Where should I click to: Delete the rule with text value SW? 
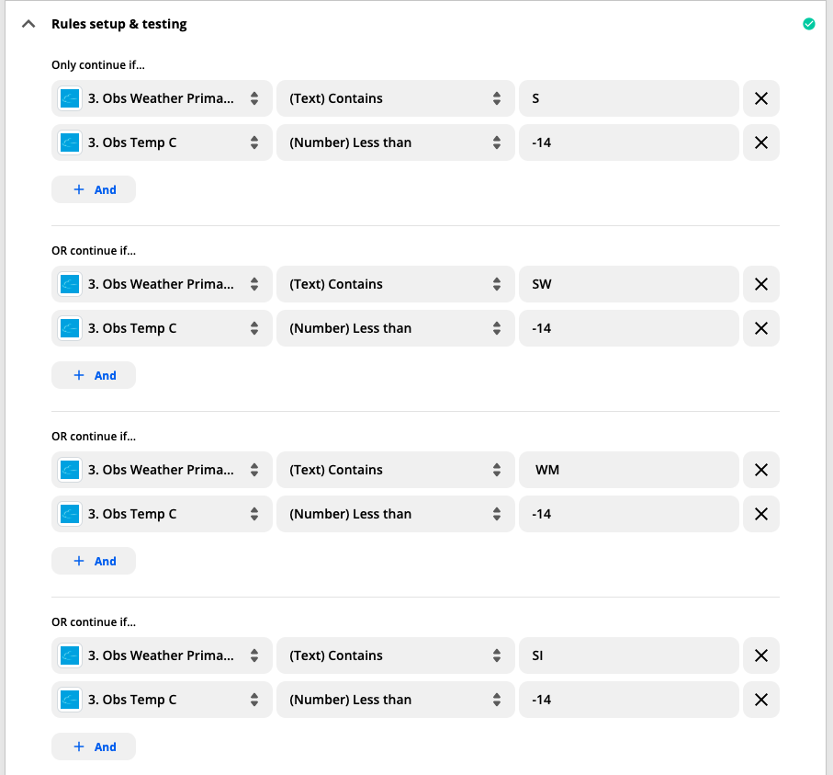click(x=760, y=284)
